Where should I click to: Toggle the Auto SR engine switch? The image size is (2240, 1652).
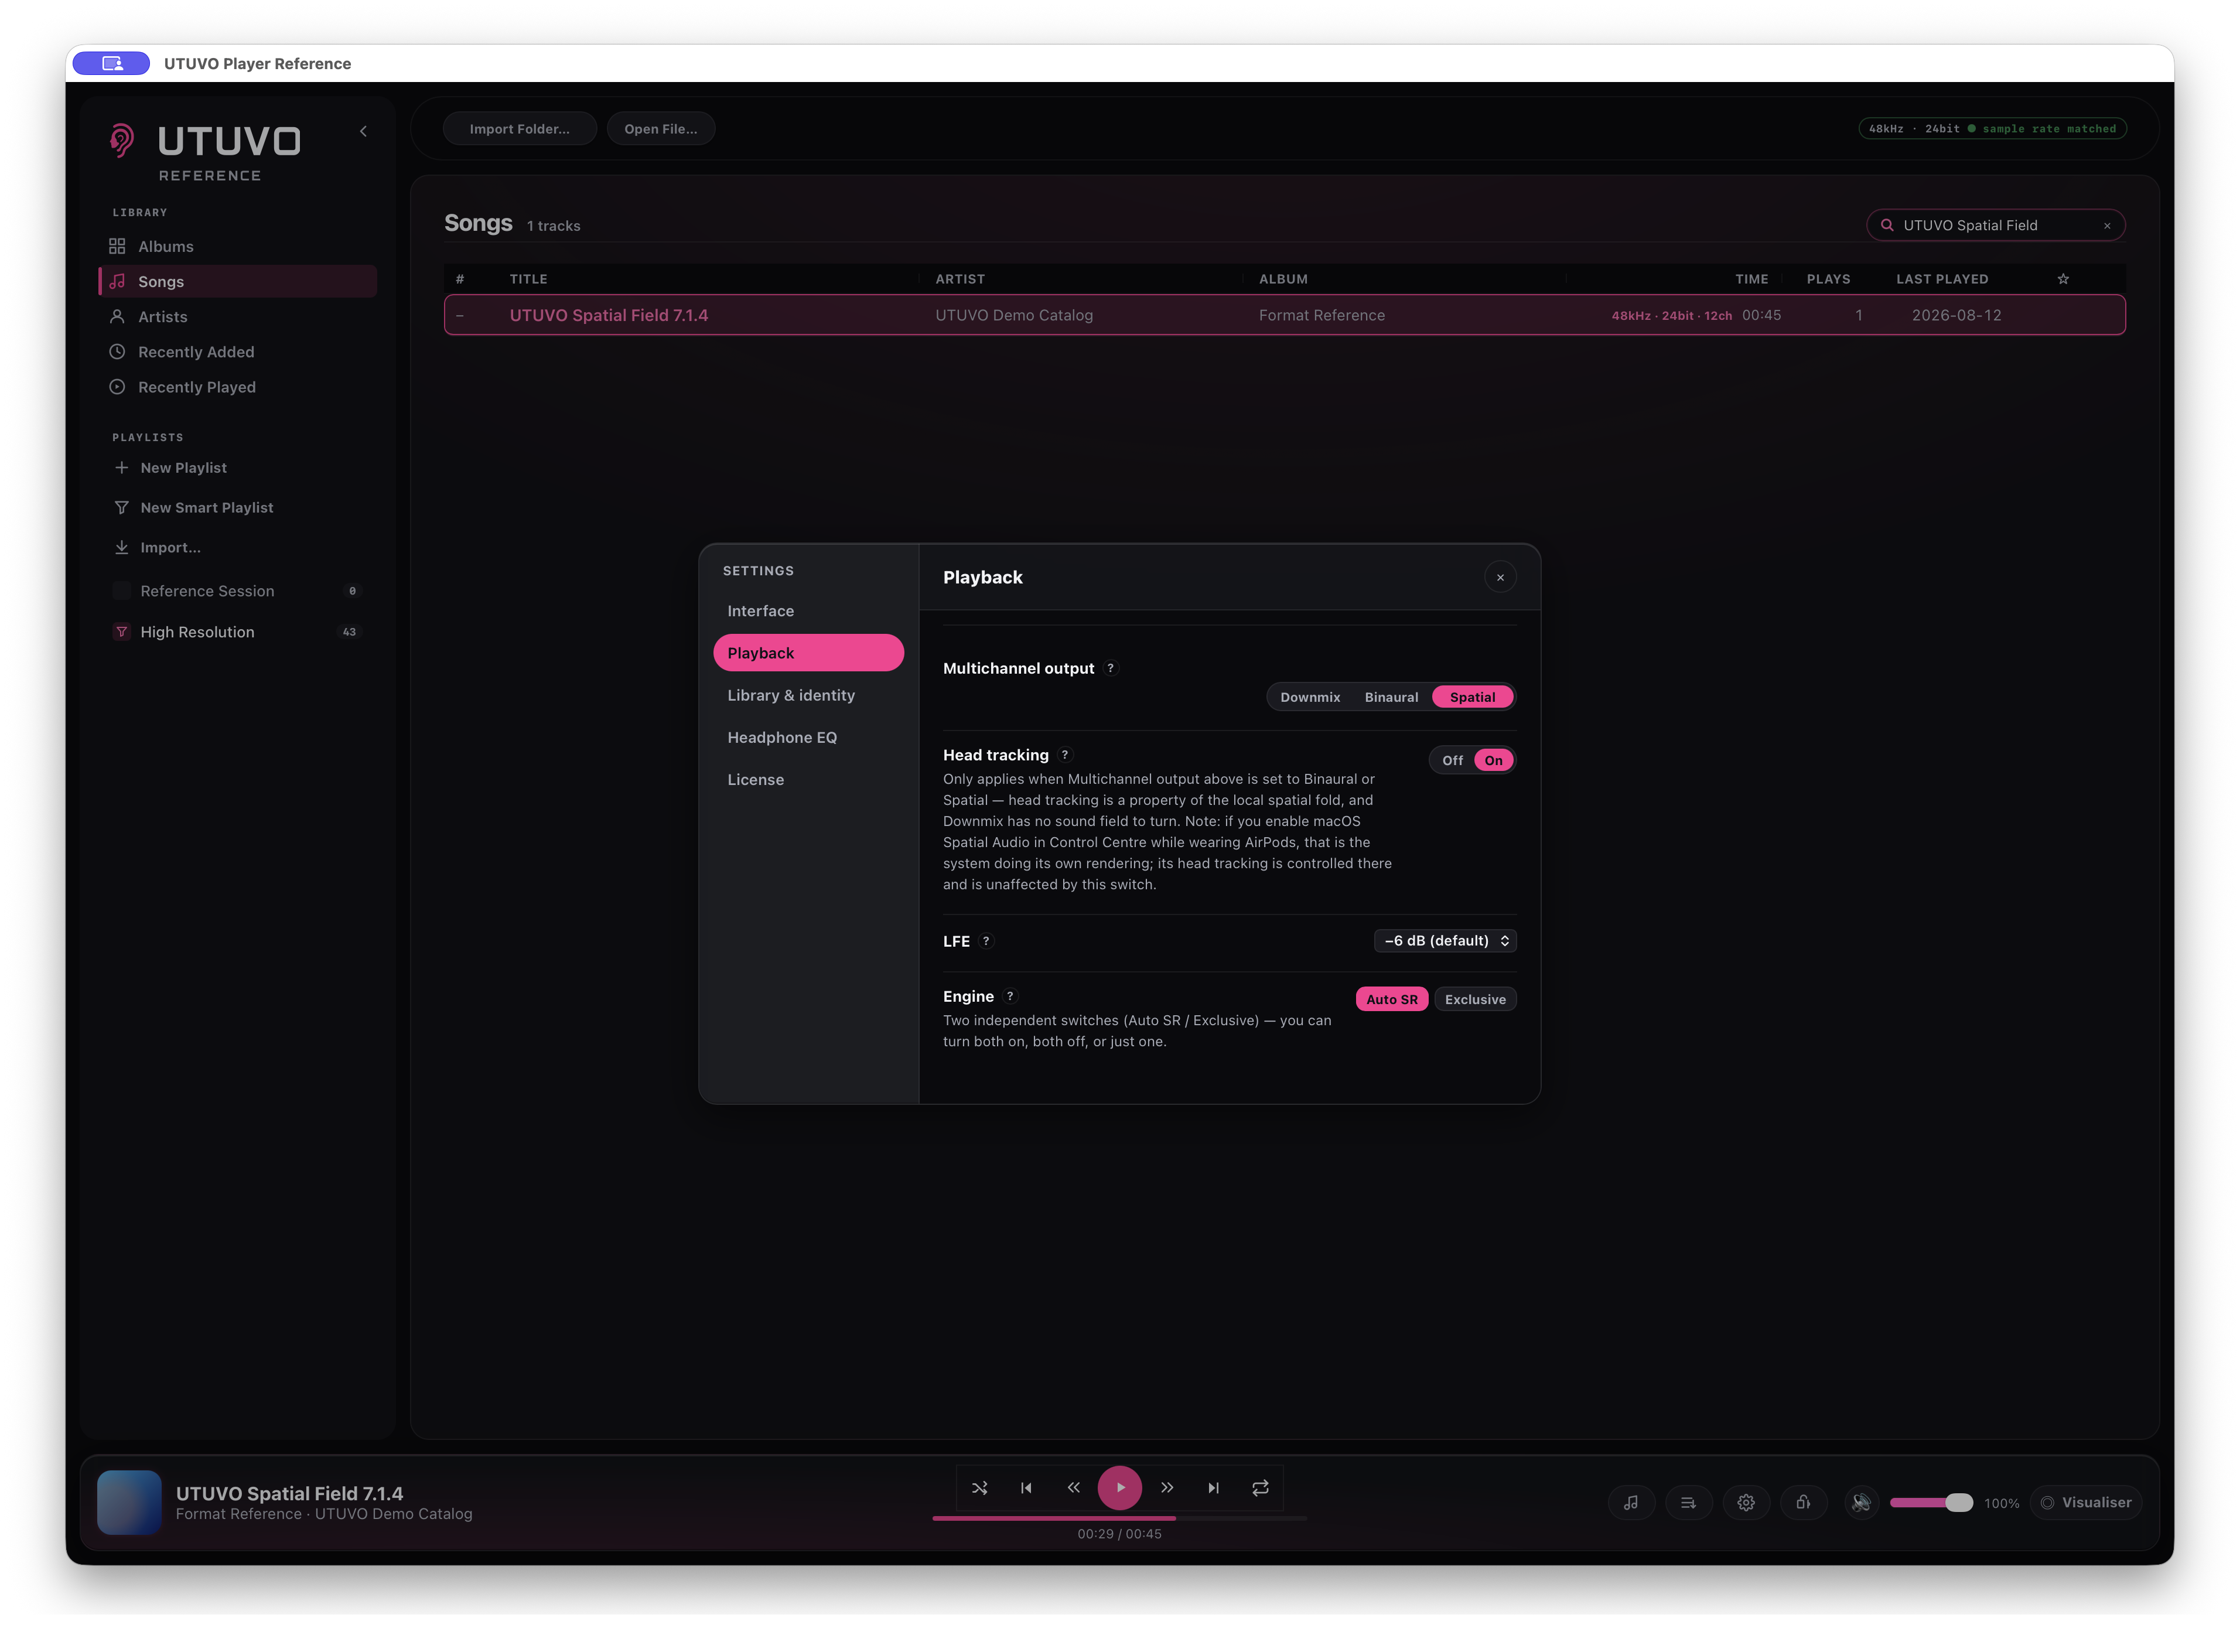pos(1391,999)
